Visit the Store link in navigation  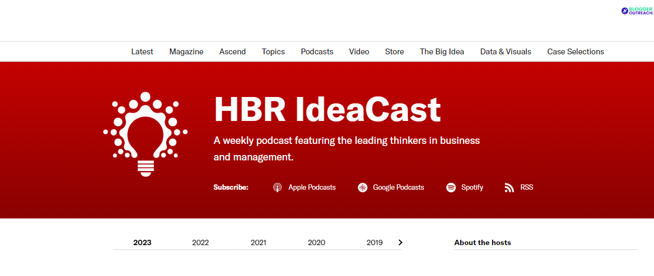[395, 52]
